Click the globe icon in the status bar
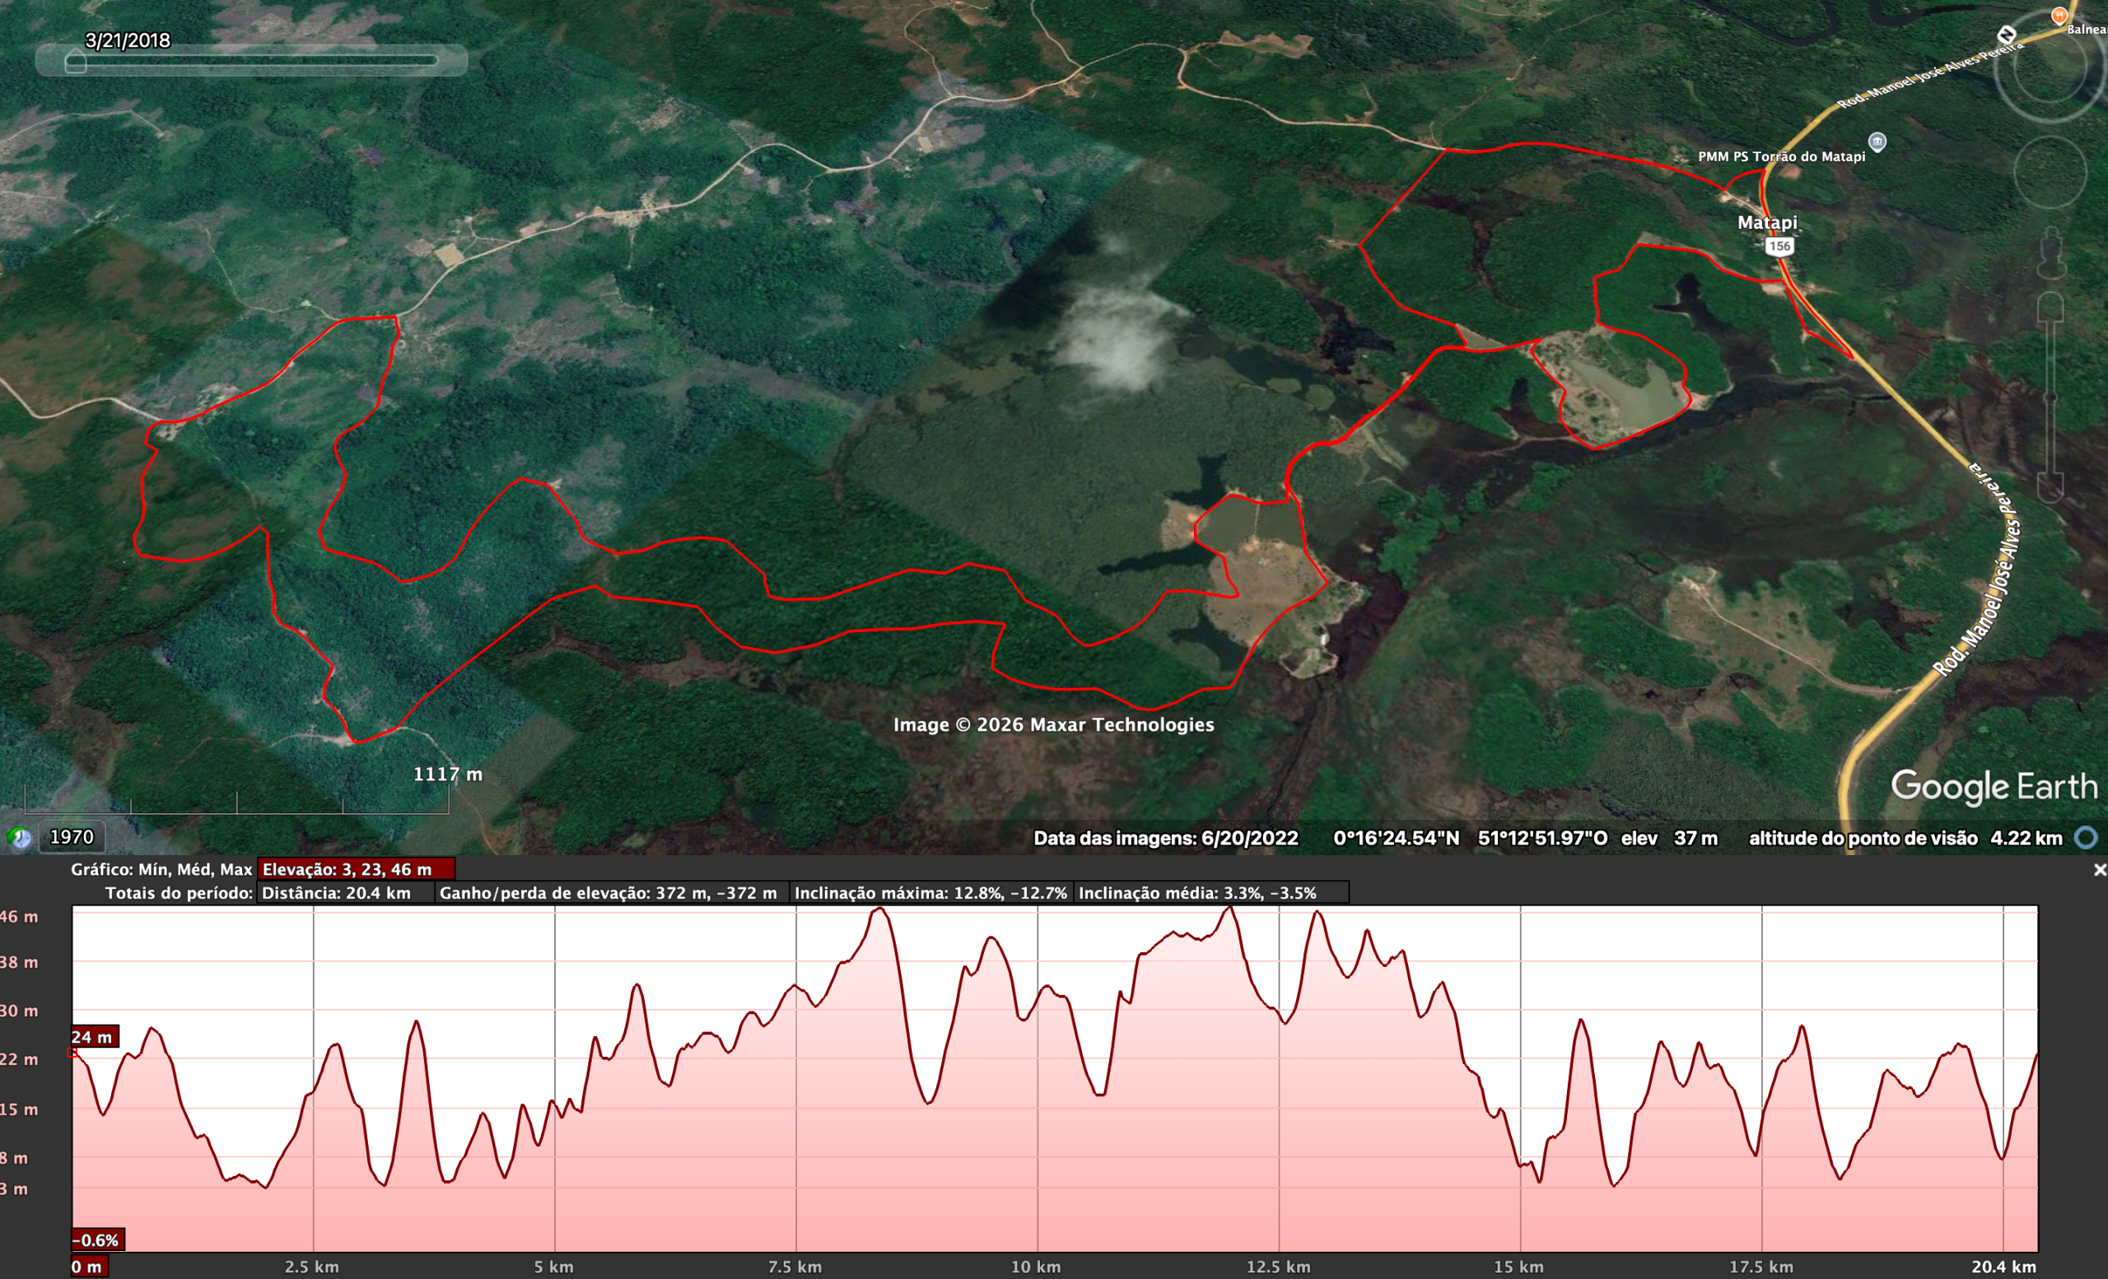2108x1279 pixels. point(2087,839)
